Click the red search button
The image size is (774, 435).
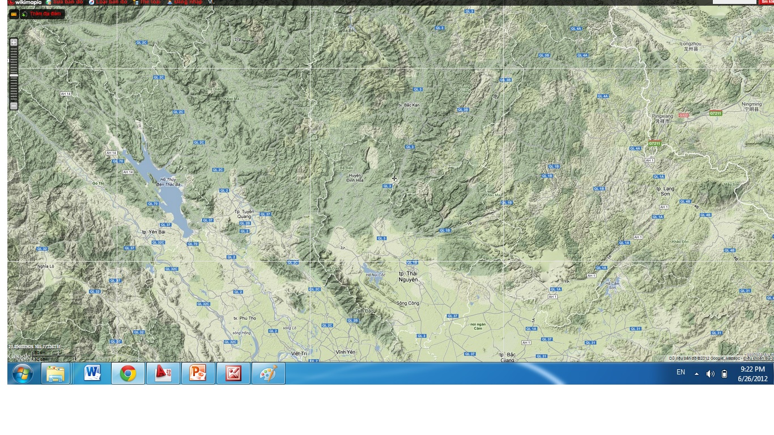point(767,2)
